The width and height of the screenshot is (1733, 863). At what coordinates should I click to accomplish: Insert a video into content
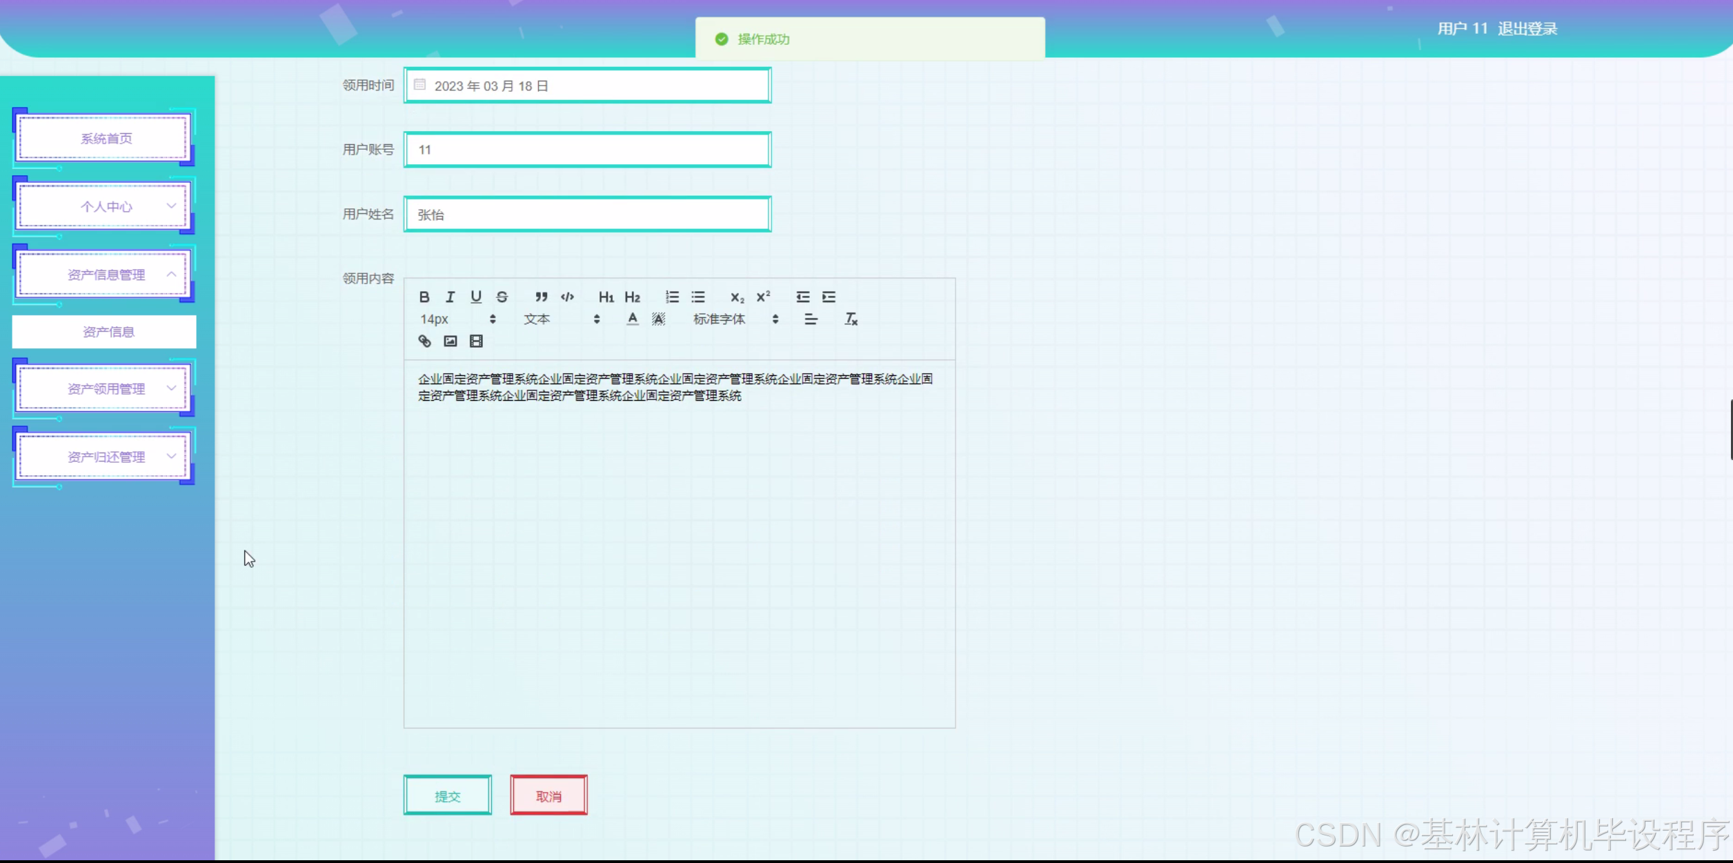pyautogui.click(x=476, y=341)
